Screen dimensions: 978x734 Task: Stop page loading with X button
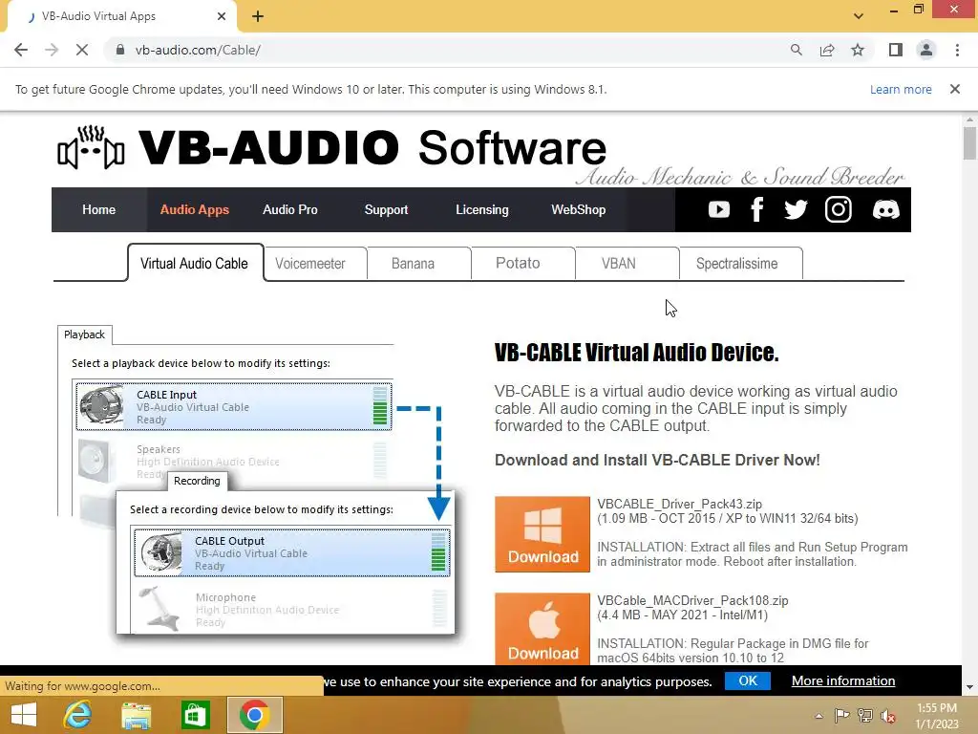coord(82,50)
